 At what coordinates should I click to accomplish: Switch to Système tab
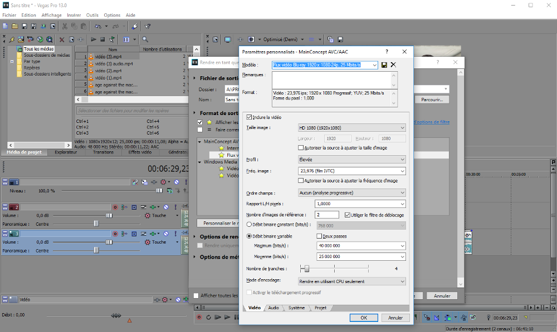pyautogui.click(x=296, y=308)
